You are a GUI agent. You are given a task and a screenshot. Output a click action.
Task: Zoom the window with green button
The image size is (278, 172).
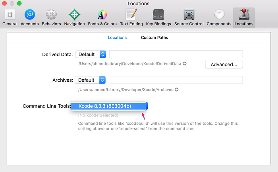point(19,3)
